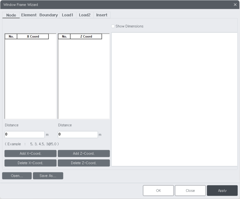Enable the Show Dimensions checkbox
The width and height of the screenshot is (240, 199).
tap(113, 26)
